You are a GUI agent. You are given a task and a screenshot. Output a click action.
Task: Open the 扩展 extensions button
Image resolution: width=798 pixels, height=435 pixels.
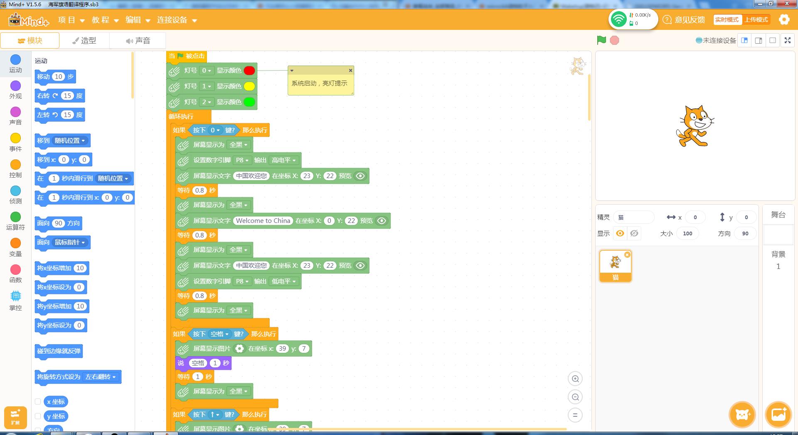click(x=15, y=417)
